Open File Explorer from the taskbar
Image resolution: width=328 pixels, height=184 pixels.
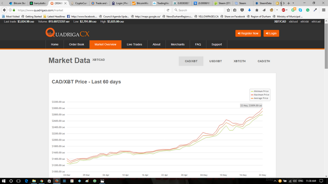[x=34, y=181]
